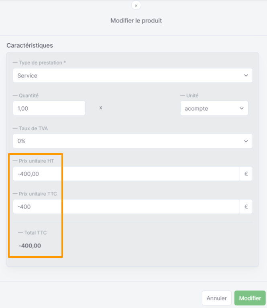Open the Unité dropdown showing acompte

coord(214,108)
